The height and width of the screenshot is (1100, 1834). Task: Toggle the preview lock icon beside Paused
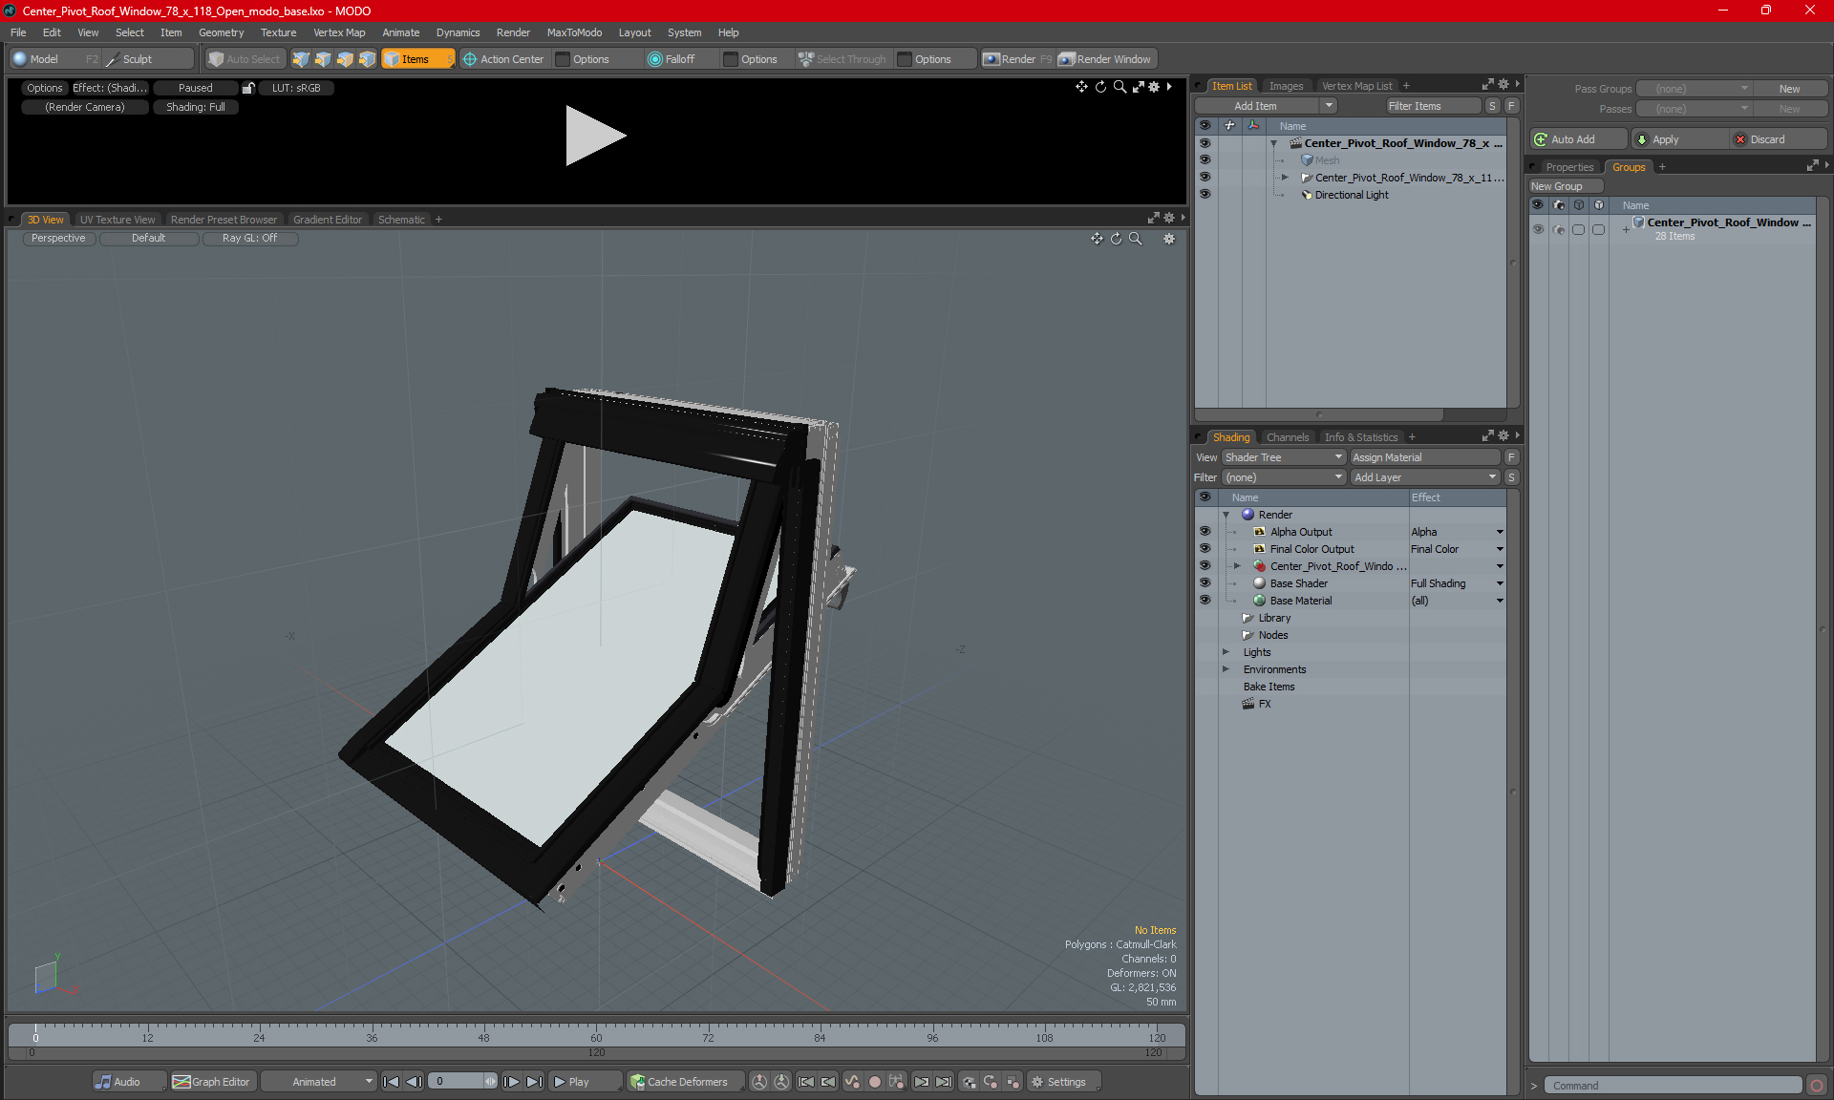(x=248, y=88)
